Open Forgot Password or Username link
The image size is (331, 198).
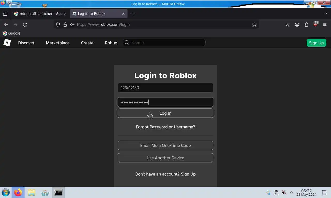pyautogui.click(x=165, y=127)
